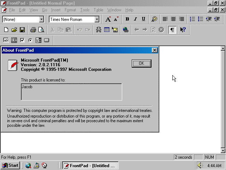Click the Cut scissors icon

(x=53, y=30)
